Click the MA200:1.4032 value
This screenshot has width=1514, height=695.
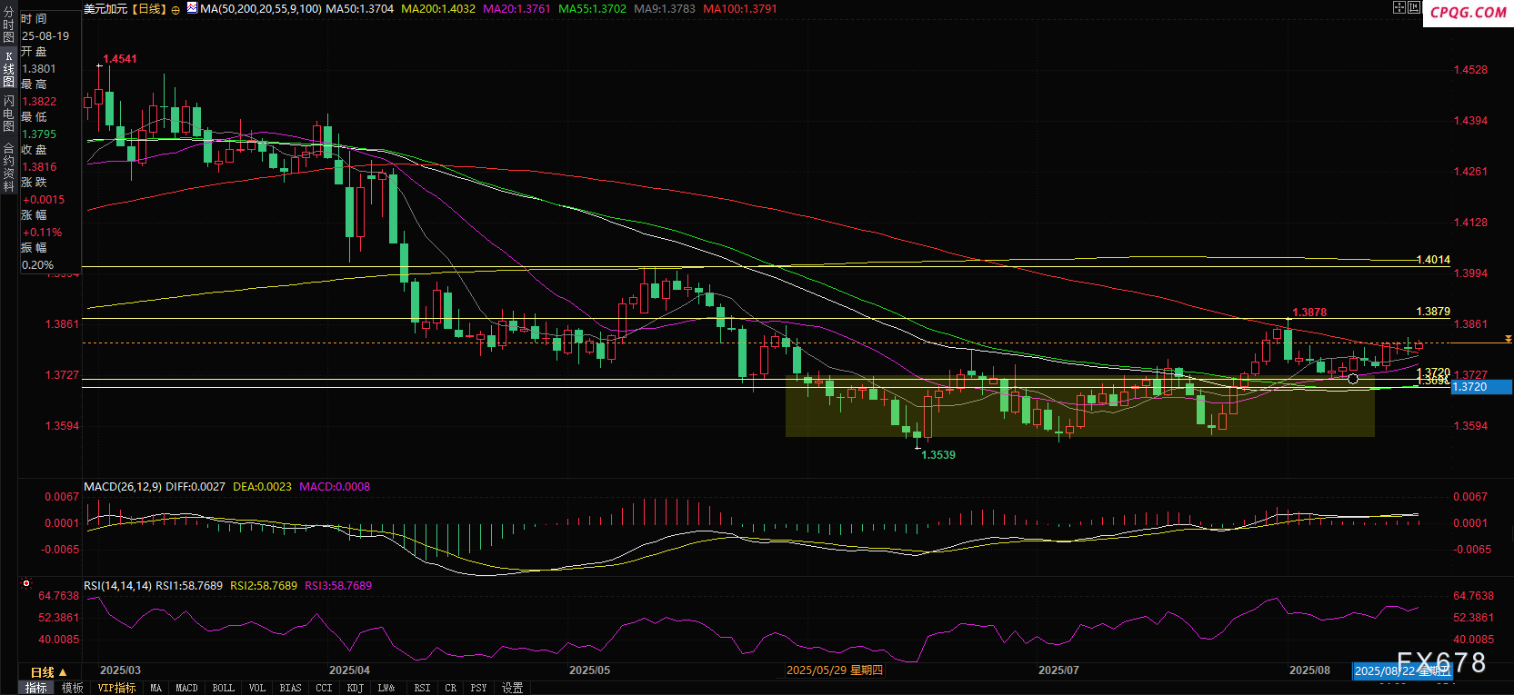point(438,9)
